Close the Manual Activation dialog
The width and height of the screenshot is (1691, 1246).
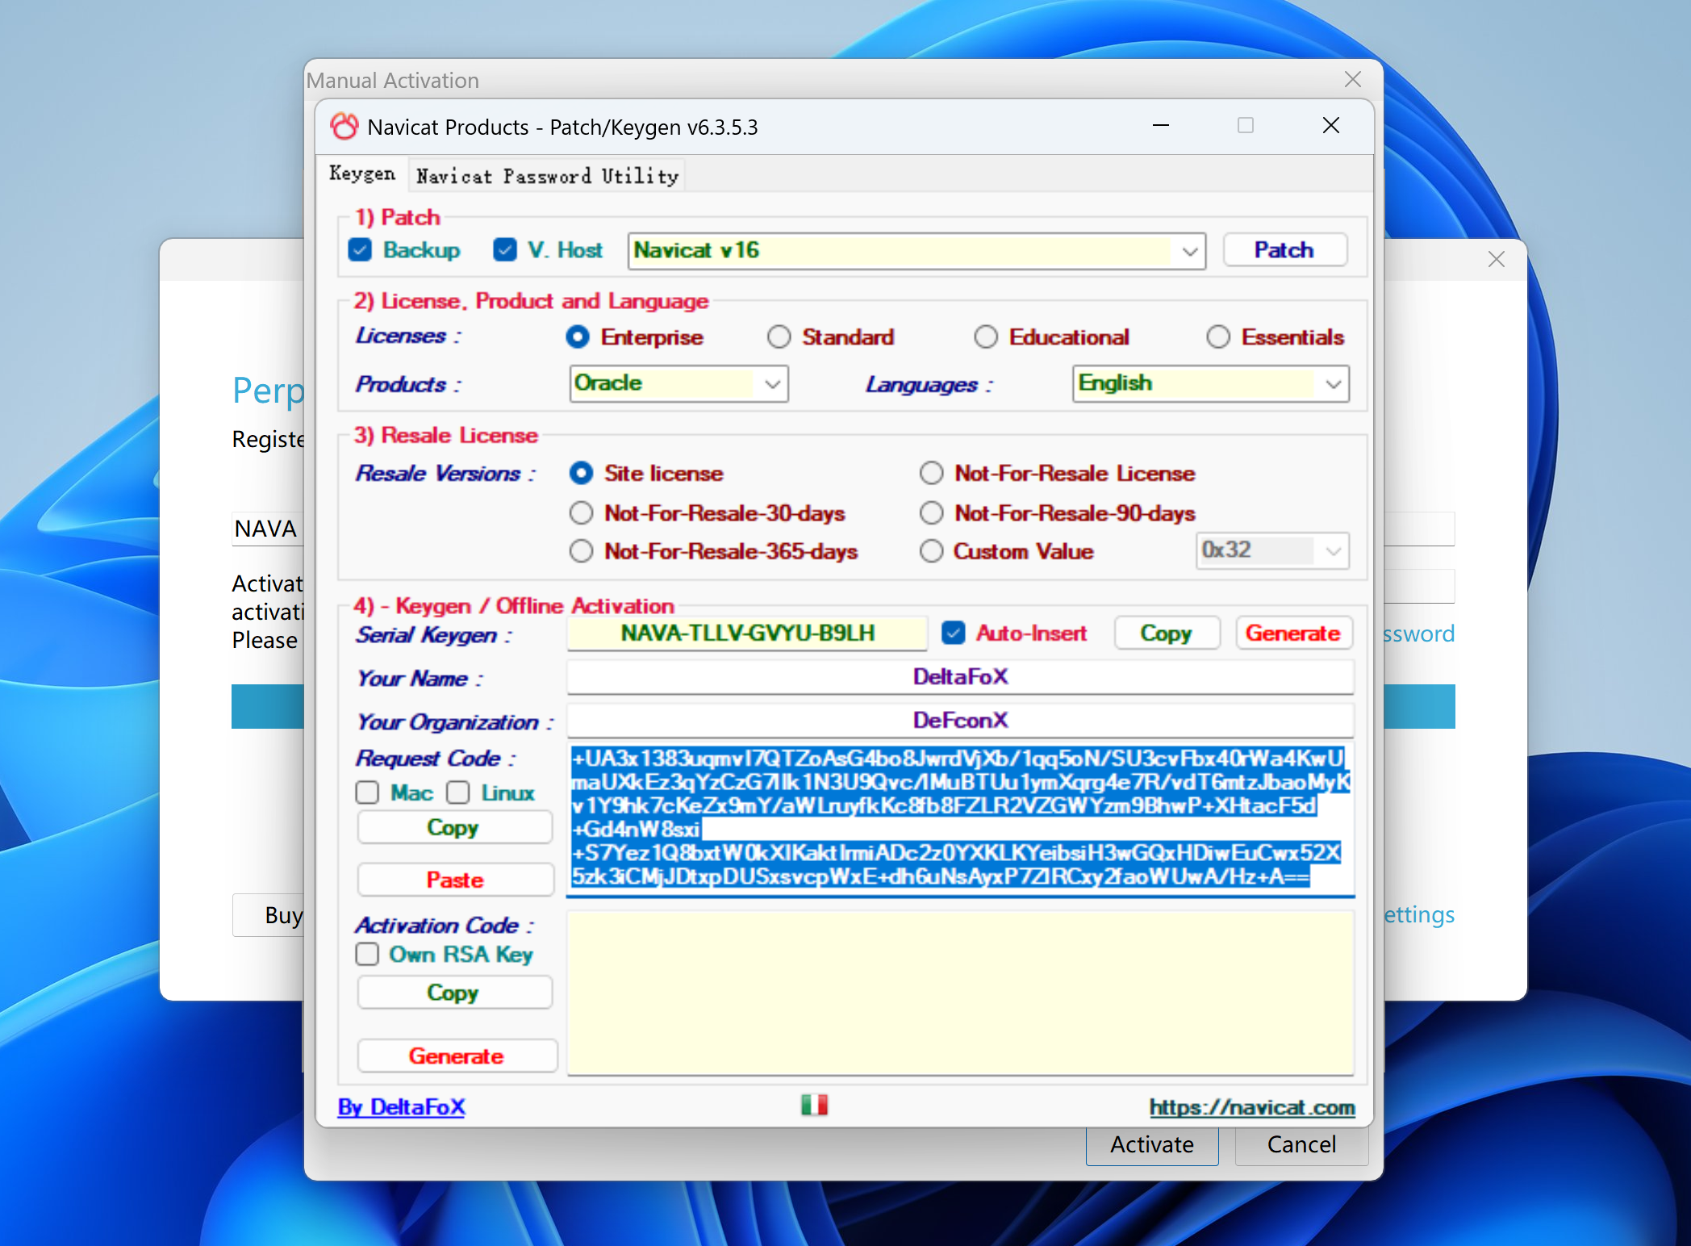tap(1353, 79)
